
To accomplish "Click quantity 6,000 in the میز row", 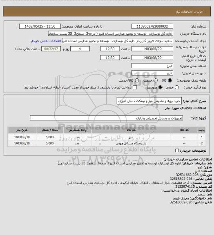I will coord(49,137).
